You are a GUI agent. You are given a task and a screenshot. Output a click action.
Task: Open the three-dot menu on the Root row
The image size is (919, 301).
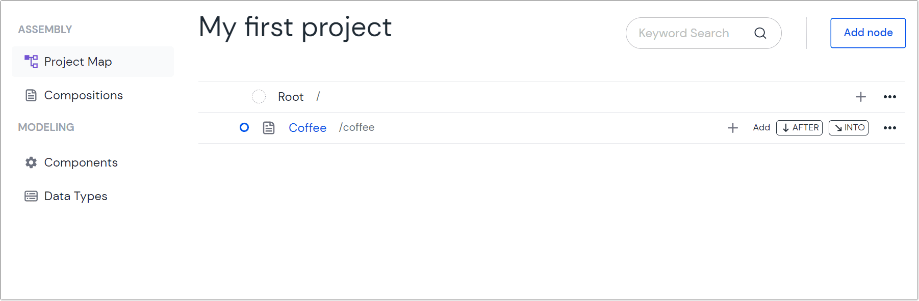click(890, 96)
